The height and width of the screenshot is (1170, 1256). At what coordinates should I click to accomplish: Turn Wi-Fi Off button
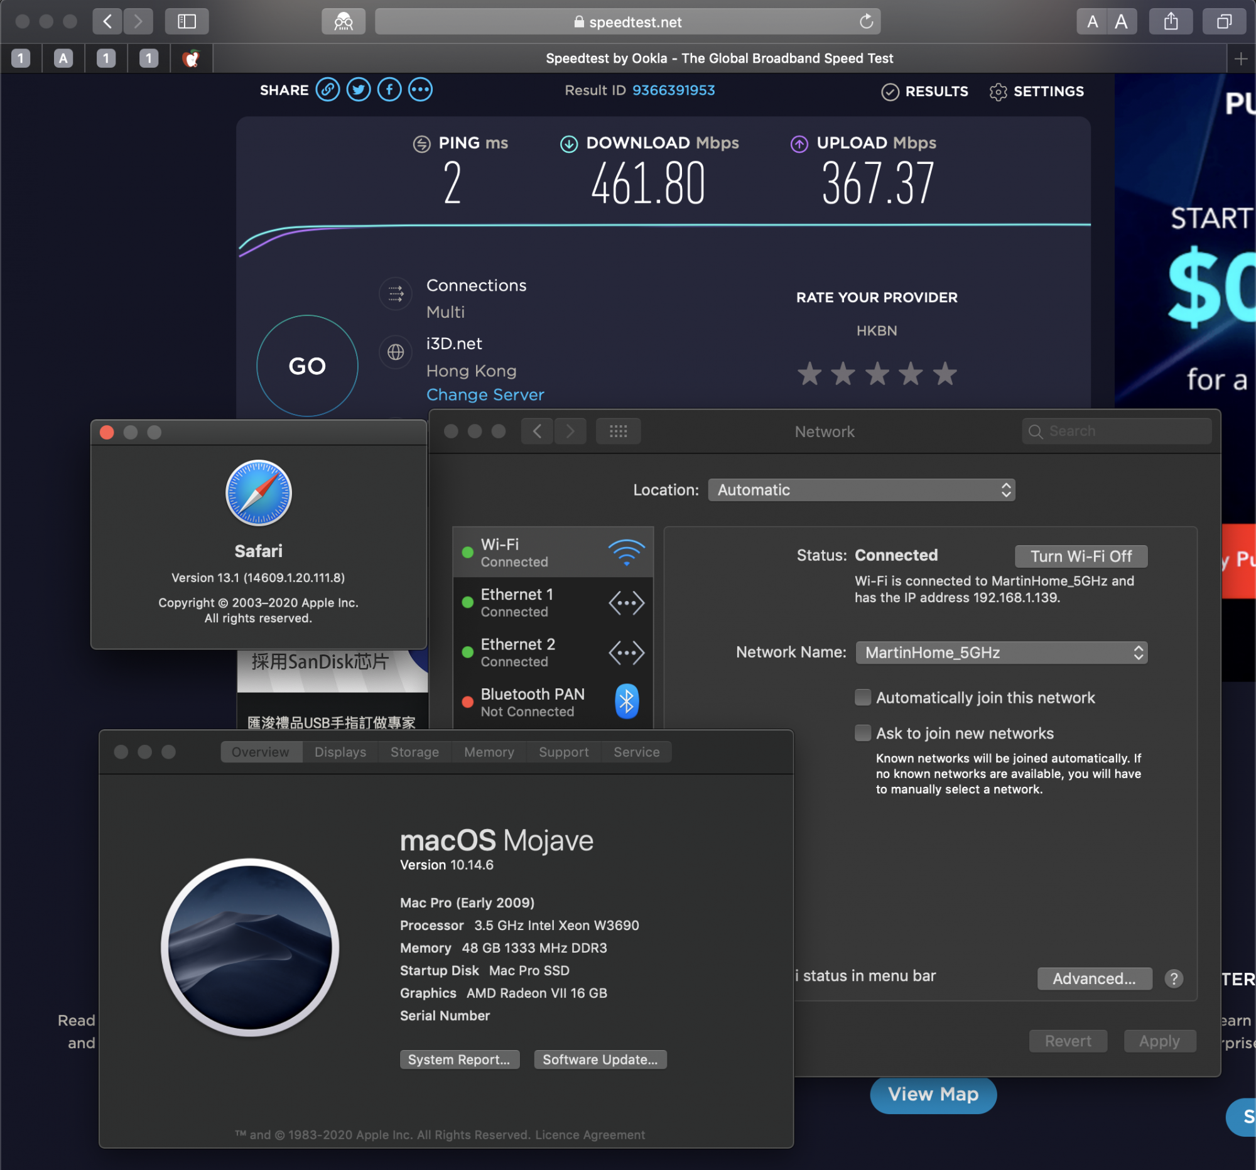click(1080, 556)
